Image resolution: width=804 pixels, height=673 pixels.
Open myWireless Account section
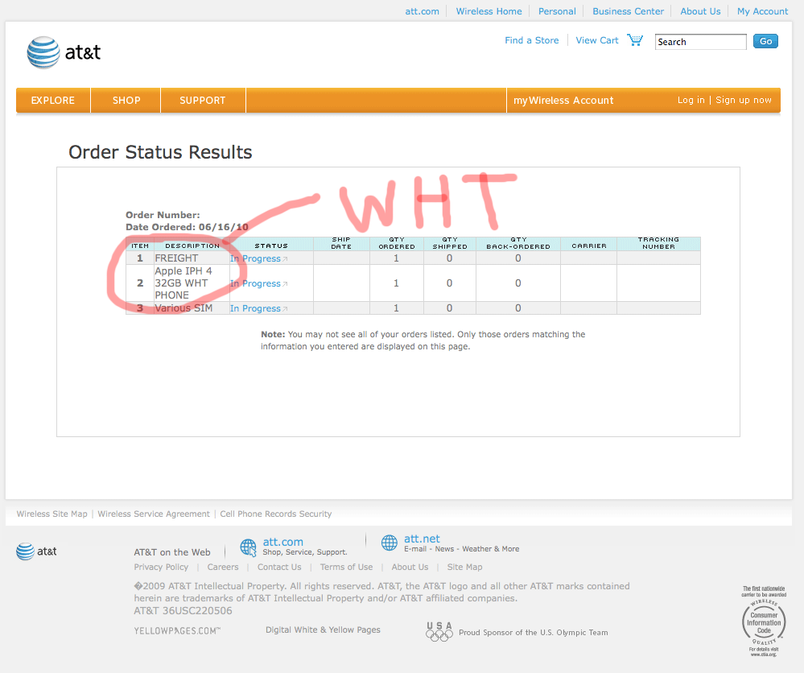click(x=563, y=100)
